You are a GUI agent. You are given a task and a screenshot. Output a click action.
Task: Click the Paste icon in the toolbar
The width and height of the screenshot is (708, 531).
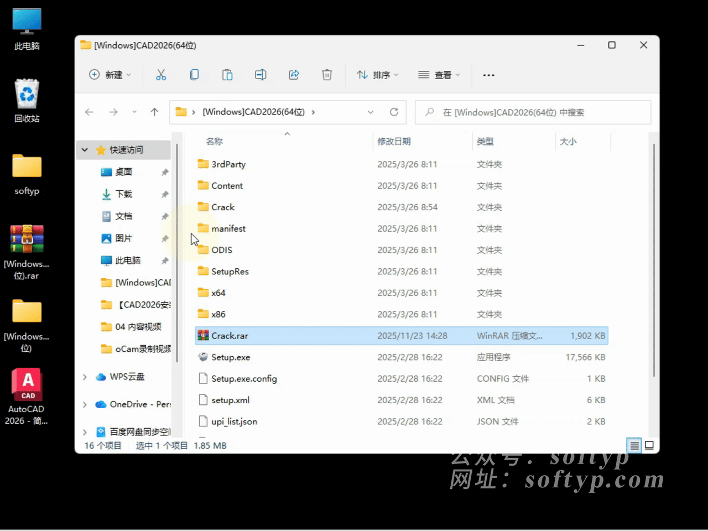point(227,75)
